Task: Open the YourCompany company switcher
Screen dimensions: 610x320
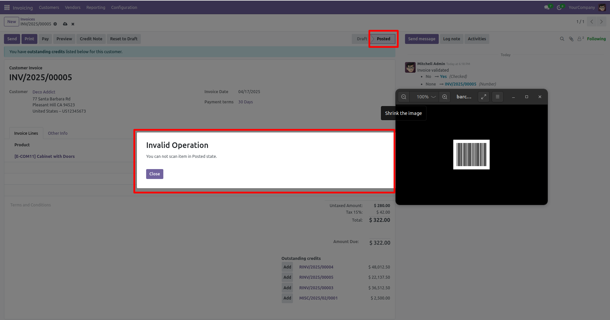Action: (582, 7)
